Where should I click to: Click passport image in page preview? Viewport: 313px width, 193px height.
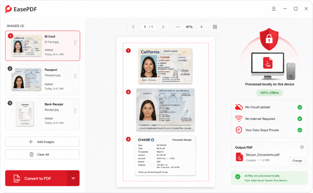click(165, 110)
